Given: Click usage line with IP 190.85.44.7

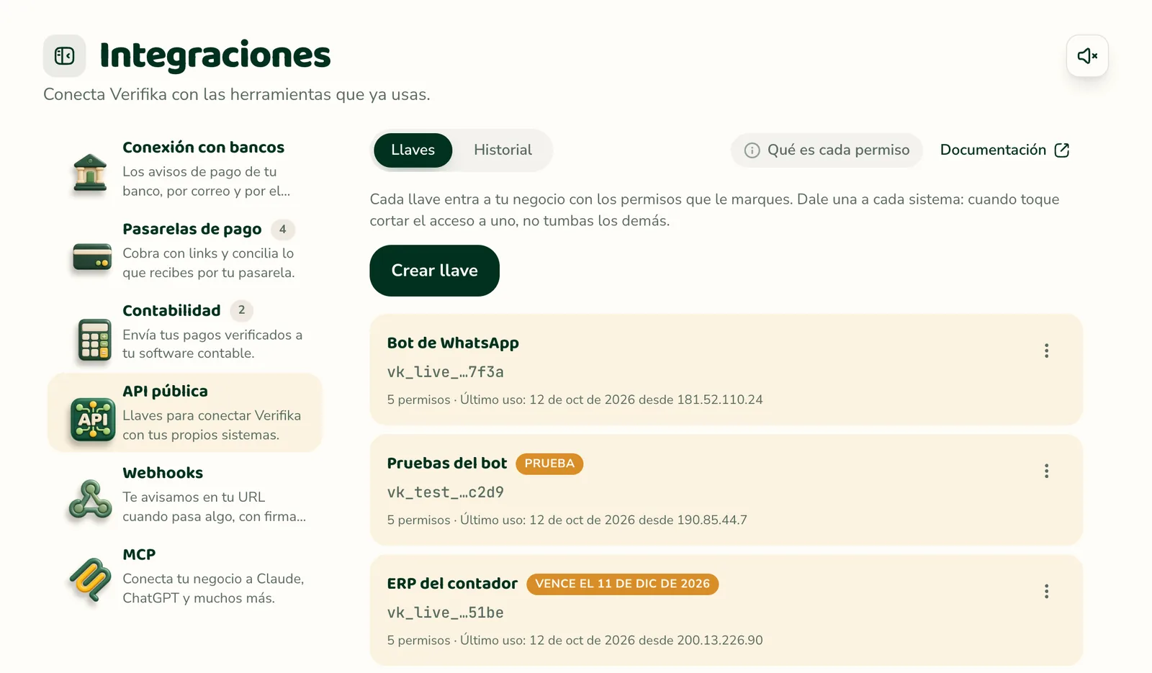Looking at the screenshot, I should click(567, 520).
